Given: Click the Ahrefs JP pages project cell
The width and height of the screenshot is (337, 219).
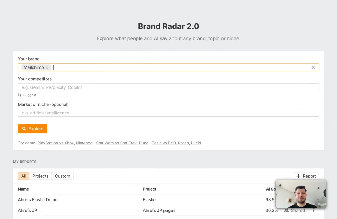Looking at the screenshot, I should pyautogui.click(x=159, y=210).
